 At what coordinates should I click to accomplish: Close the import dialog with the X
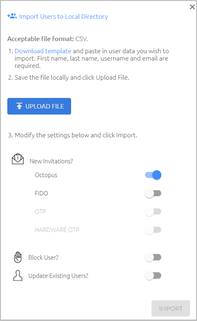point(192,7)
